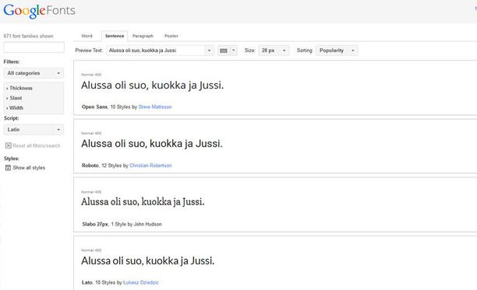Open the keyboard icon dropdown arrow

234,51
